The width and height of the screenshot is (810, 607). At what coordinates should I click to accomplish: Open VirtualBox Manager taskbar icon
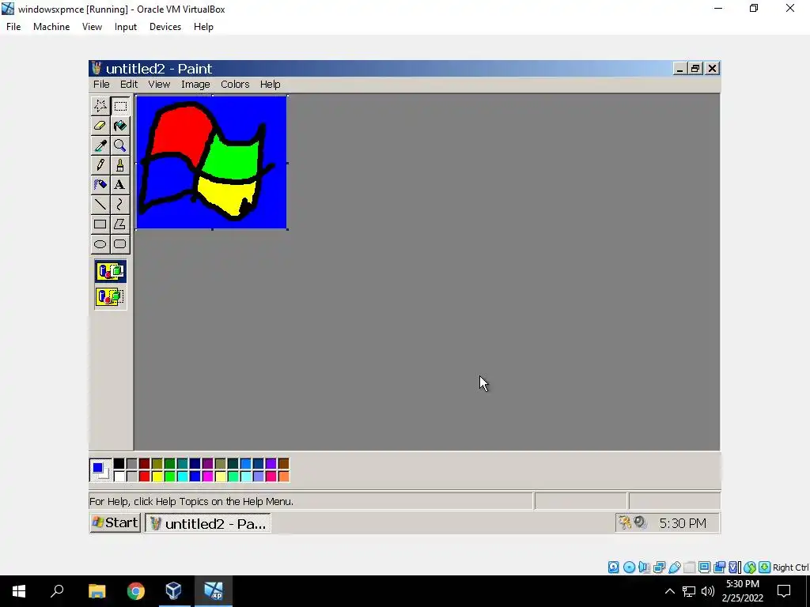(x=173, y=591)
